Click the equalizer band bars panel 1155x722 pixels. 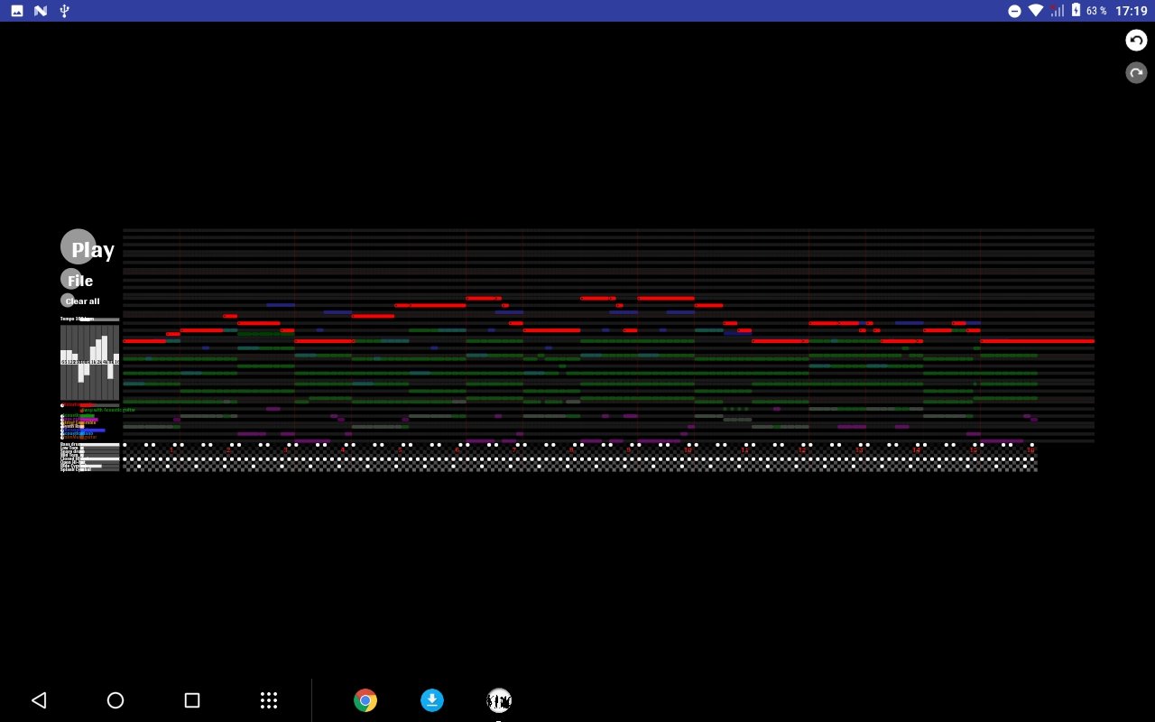[89, 362]
